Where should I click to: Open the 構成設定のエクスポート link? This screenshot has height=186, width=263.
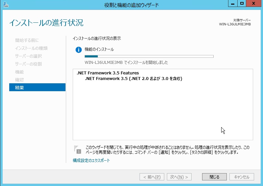coord(91,161)
